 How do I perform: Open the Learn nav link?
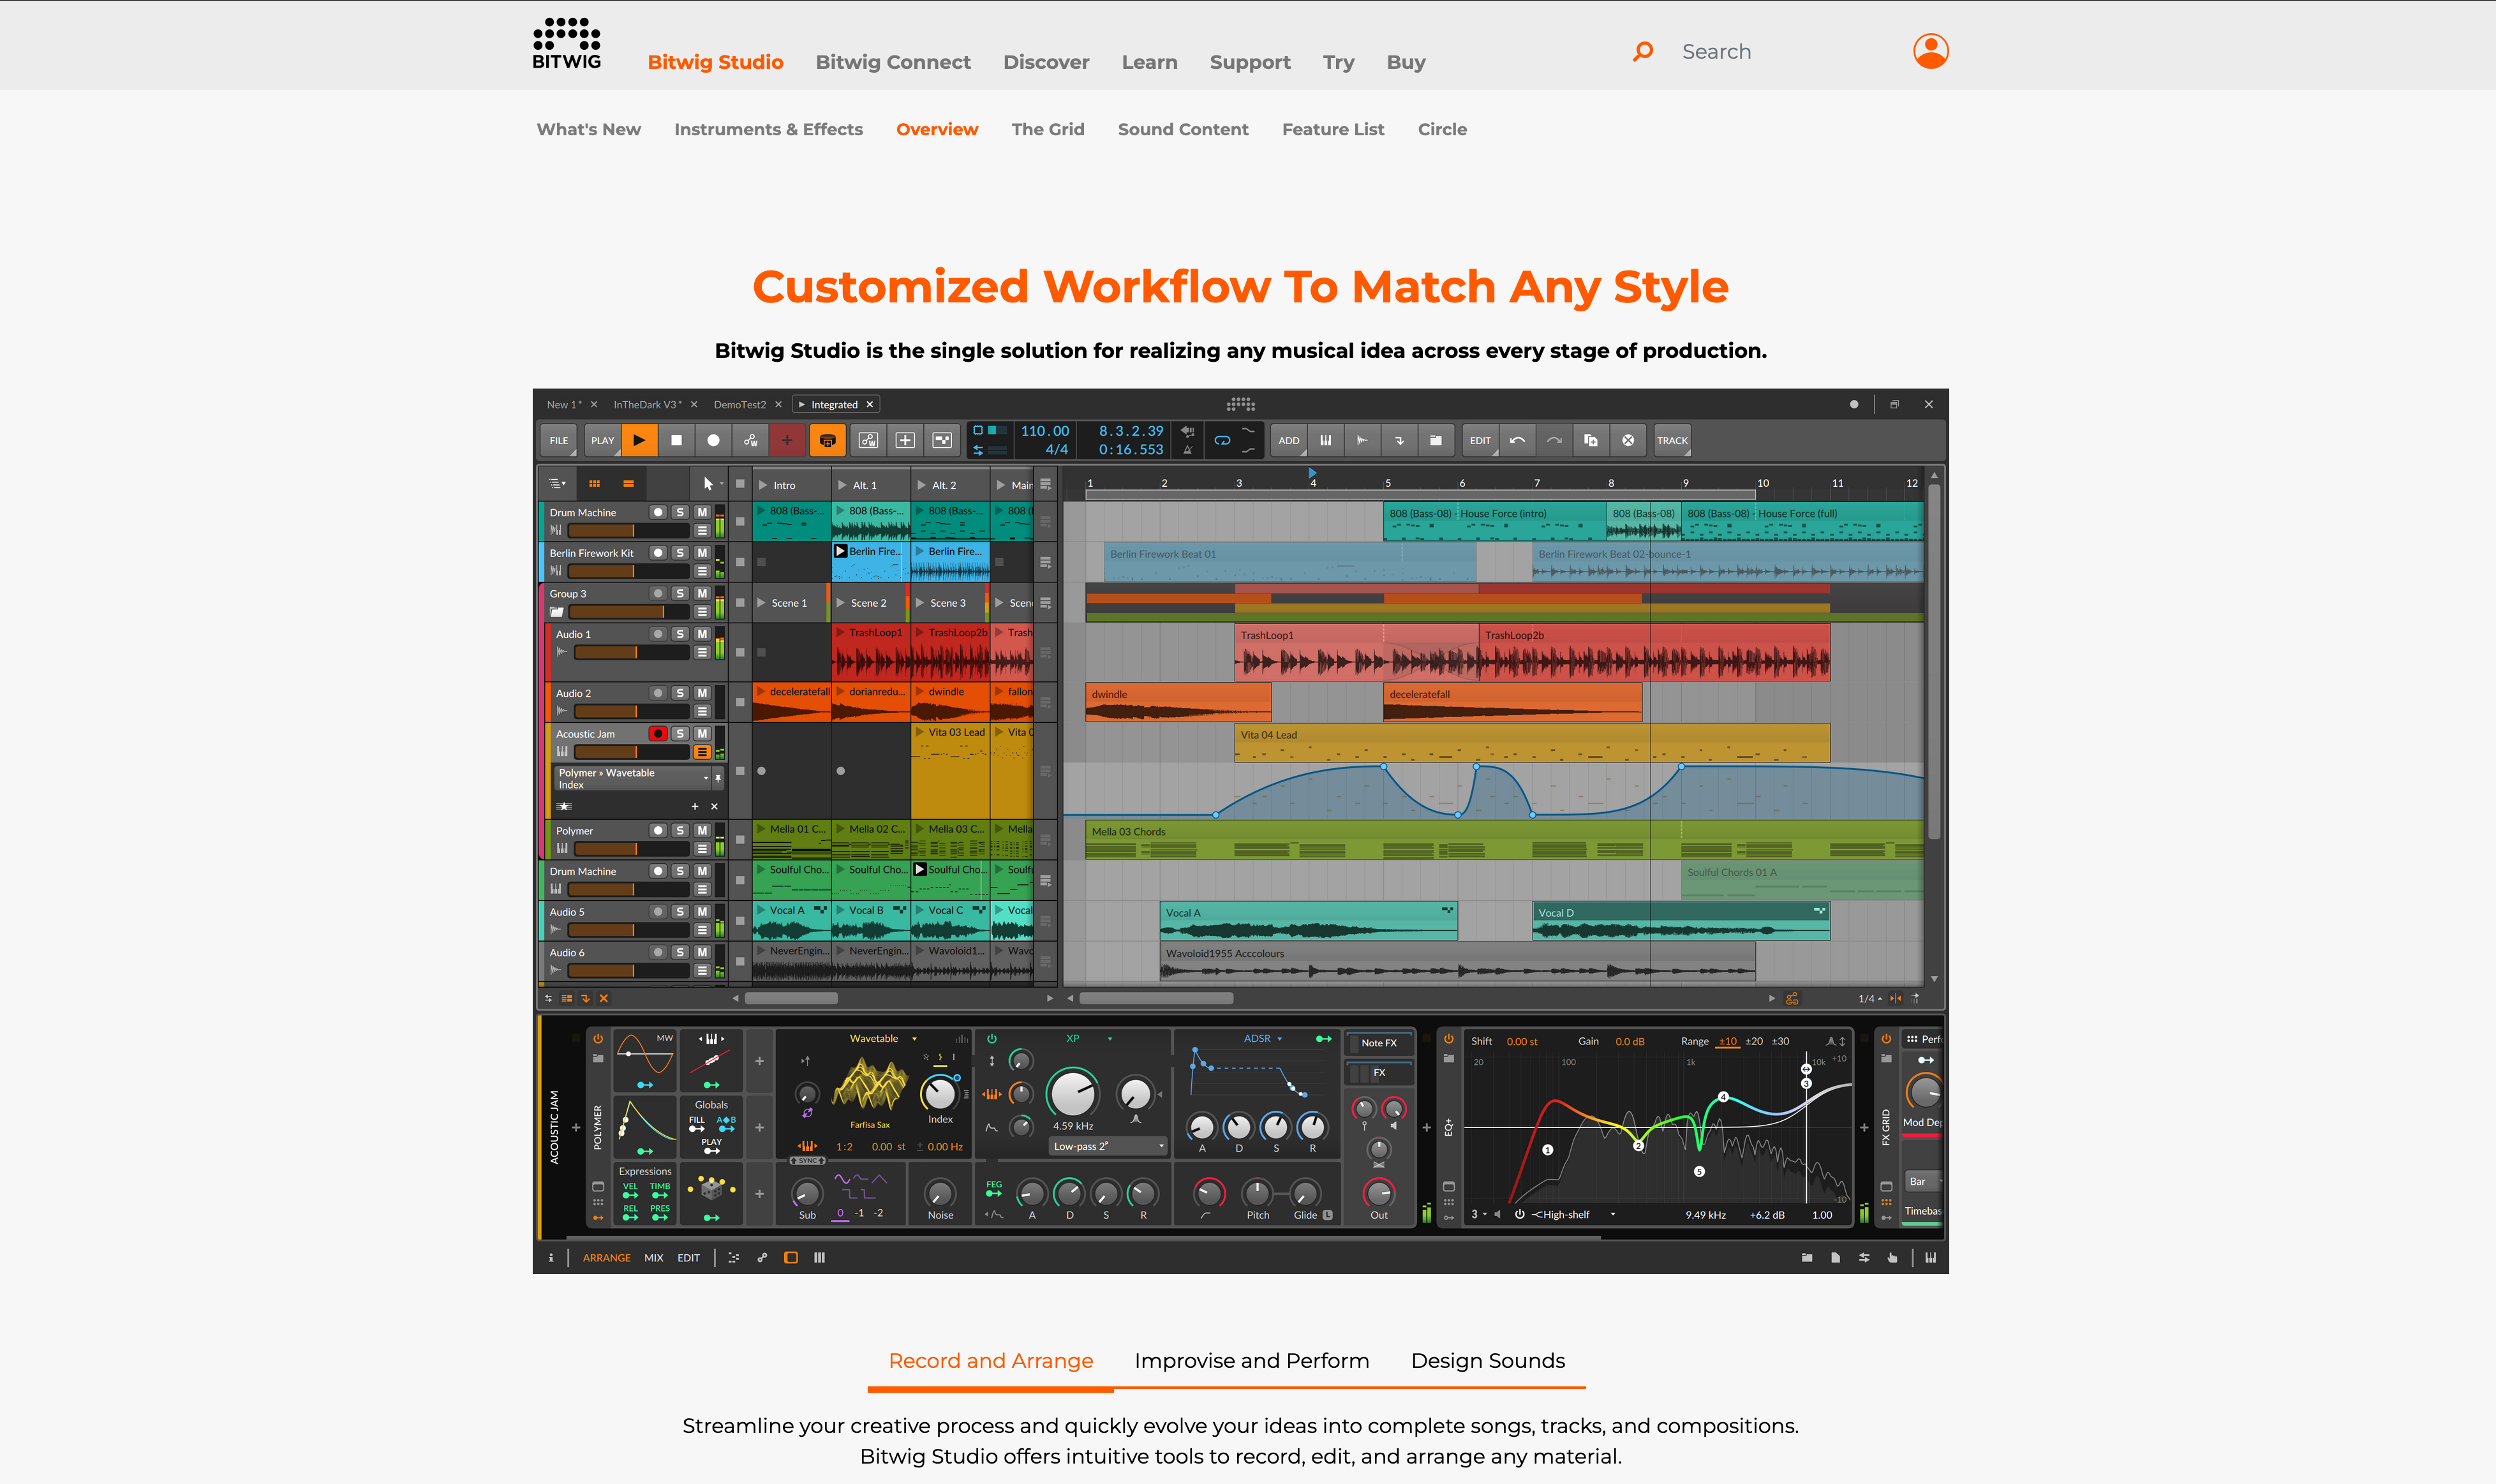(1149, 62)
